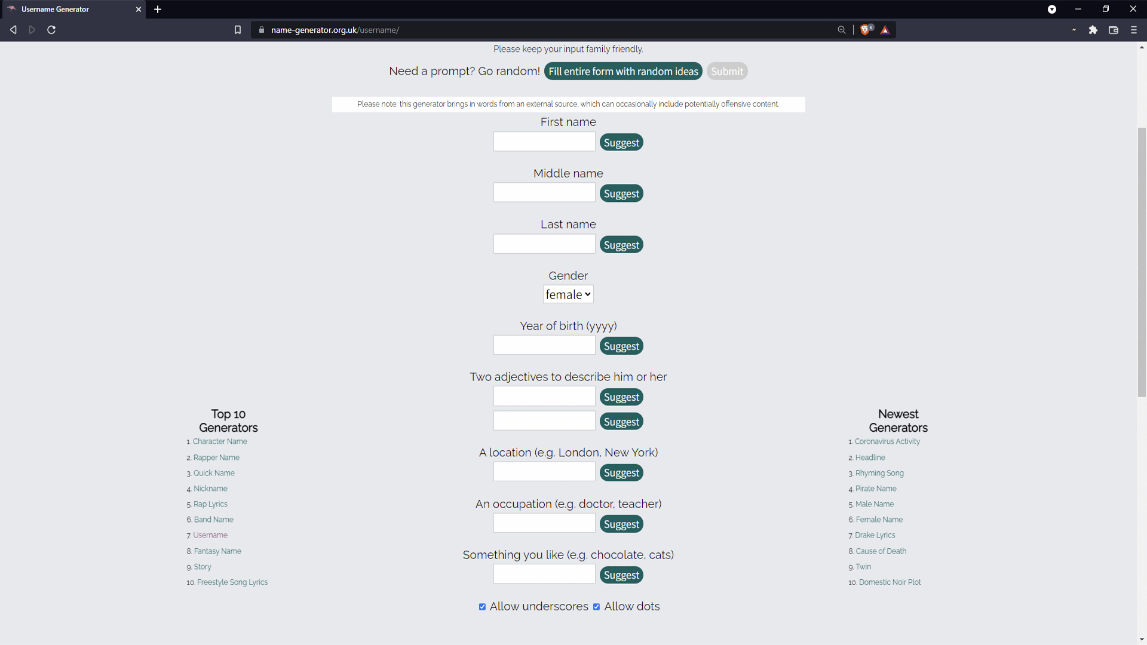Toggle the Allow underscores checkbox

point(482,607)
